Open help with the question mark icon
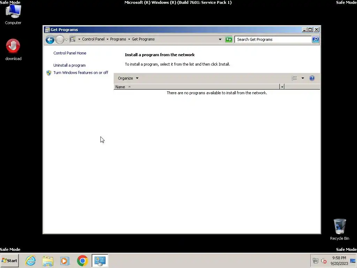 point(312,78)
